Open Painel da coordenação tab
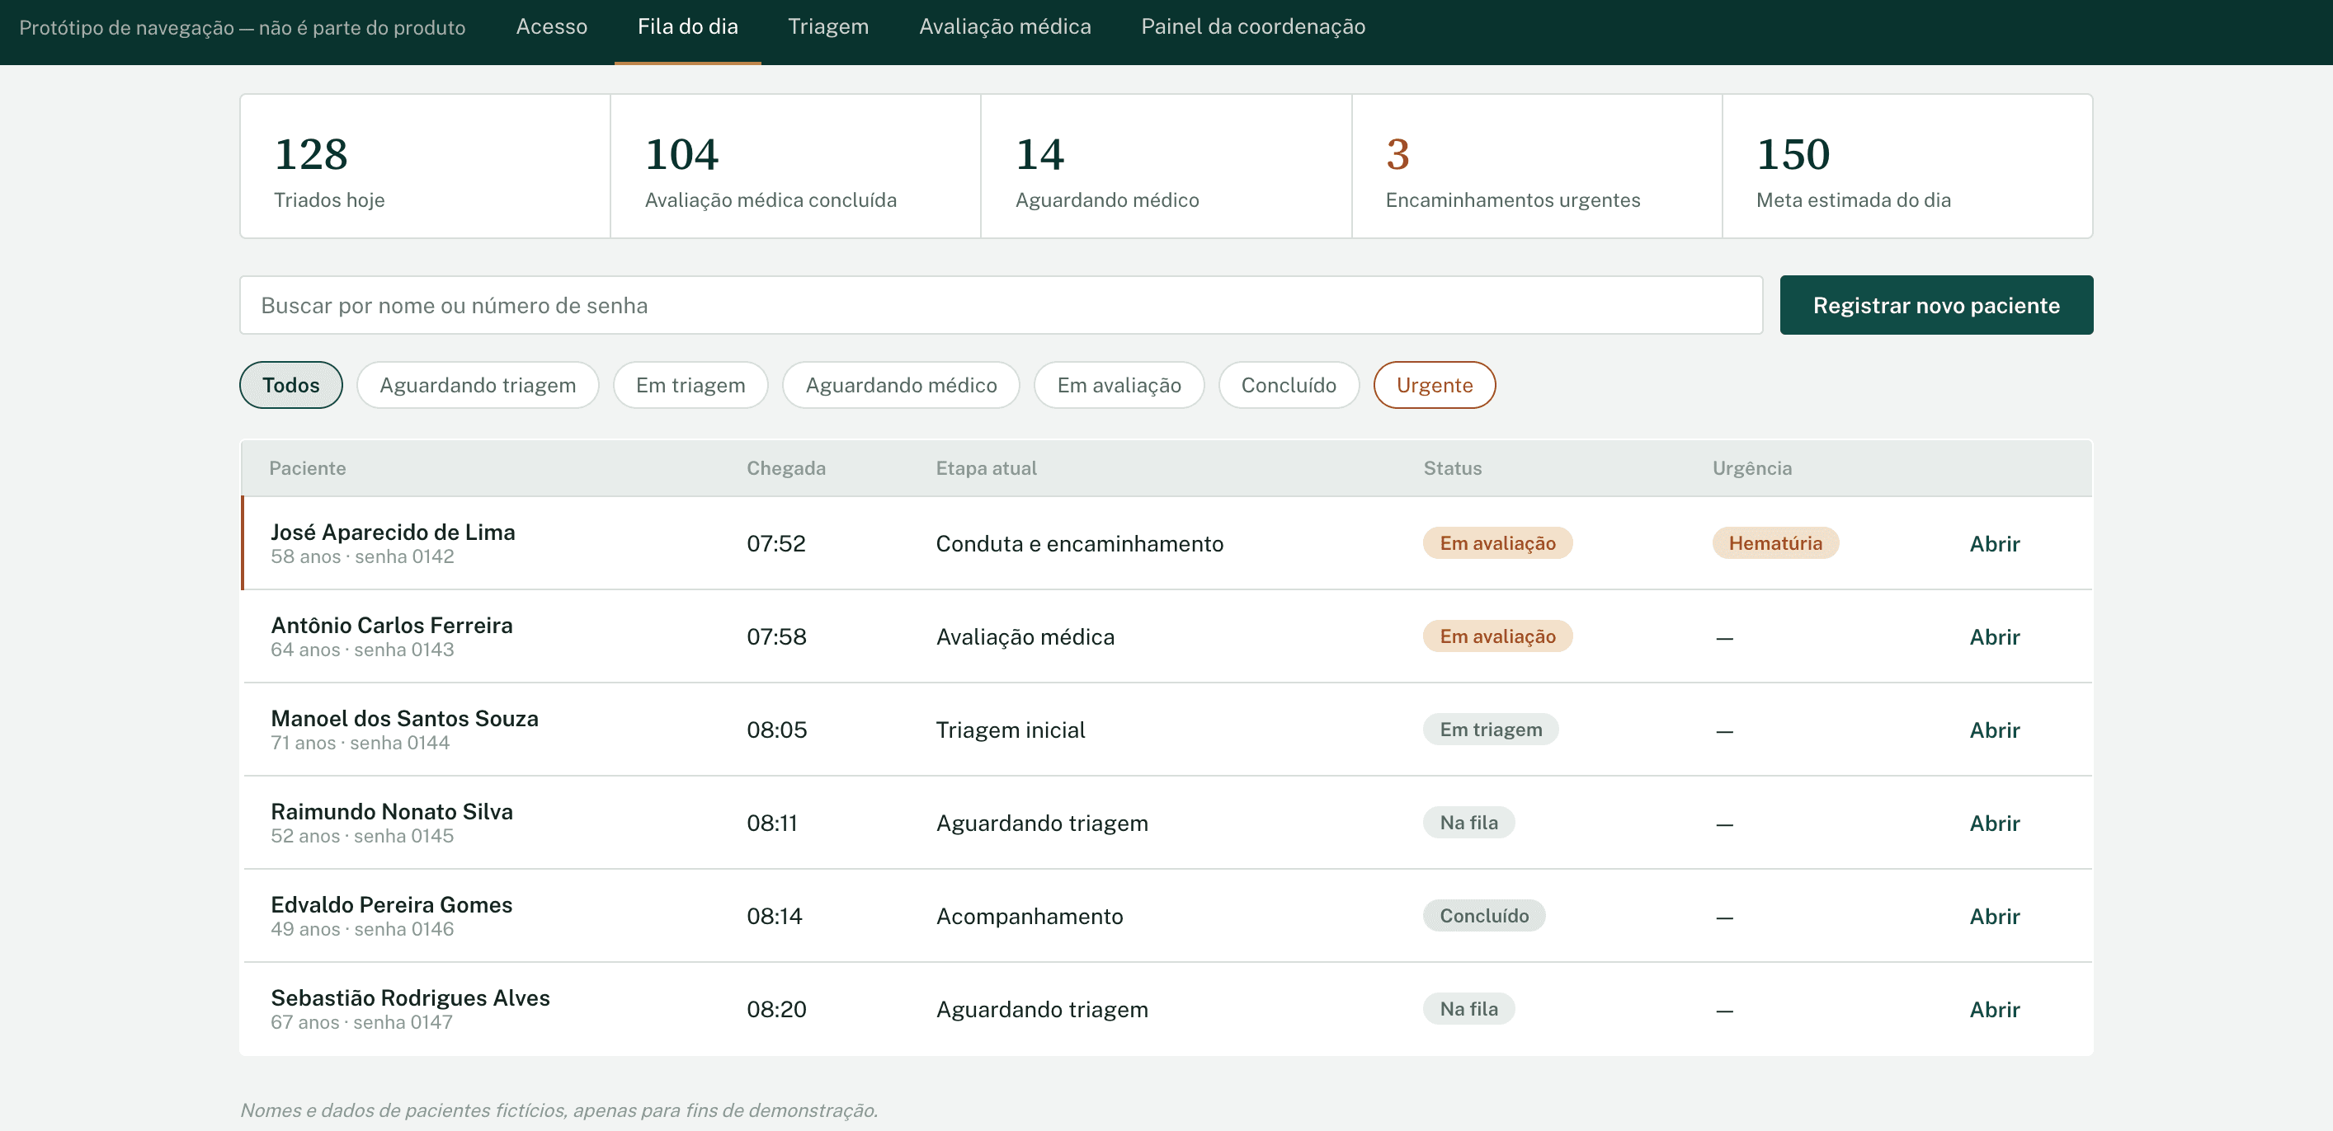Image resolution: width=2333 pixels, height=1131 pixels. point(1252,27)
